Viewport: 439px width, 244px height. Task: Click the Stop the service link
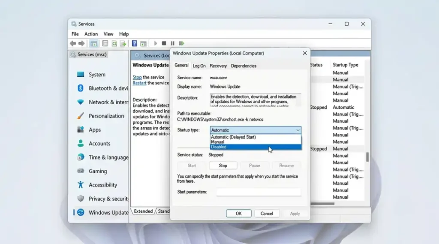137,77
